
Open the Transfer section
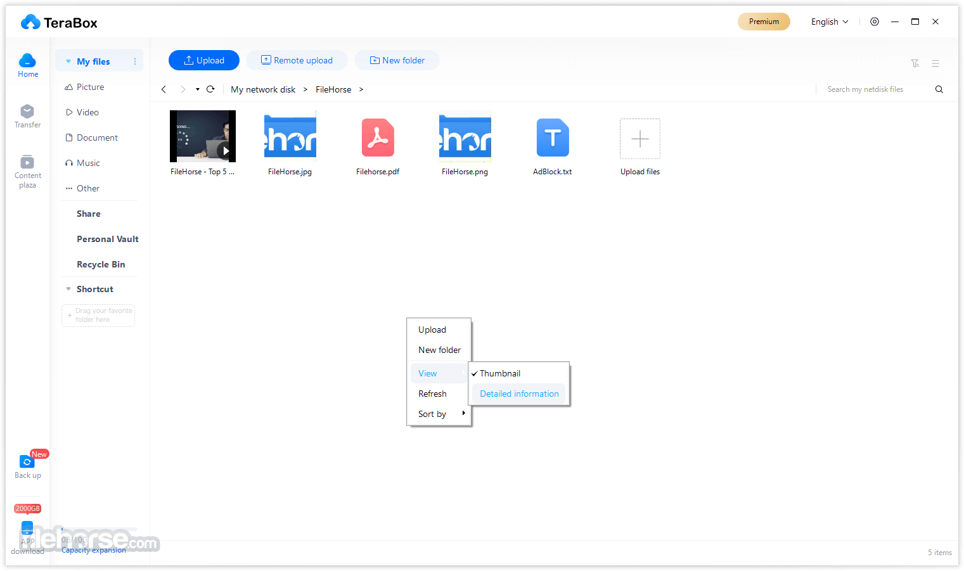(x=27, y=116)
